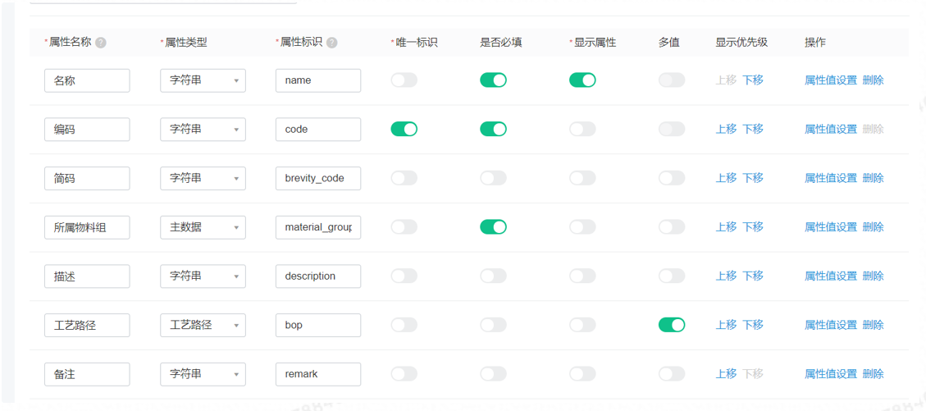Viewport: 926px width, 411px height.
Task: Open 工艺路径 type dropdown
Action: [x=203, y=325]
